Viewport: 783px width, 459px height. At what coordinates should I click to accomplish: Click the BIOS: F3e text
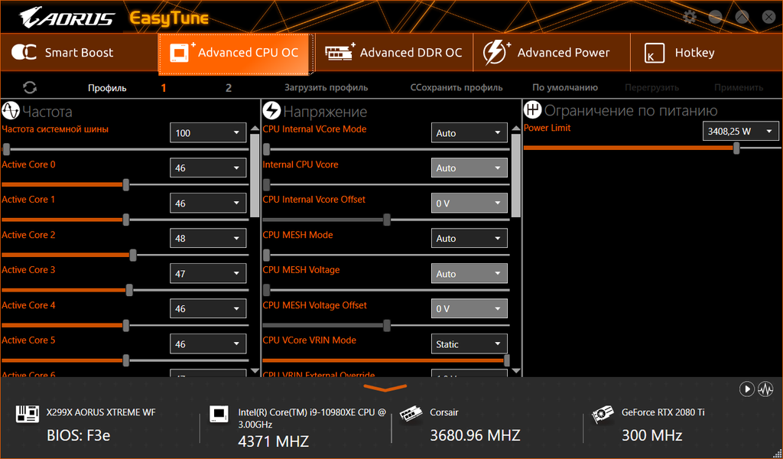[79, 435]
